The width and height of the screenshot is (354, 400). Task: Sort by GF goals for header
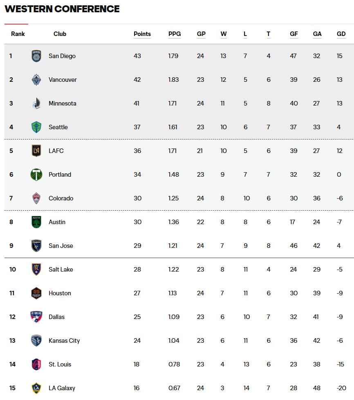[294, 34]
